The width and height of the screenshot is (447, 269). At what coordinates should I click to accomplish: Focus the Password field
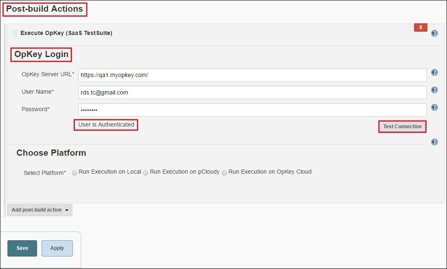[x=252, y=110]
